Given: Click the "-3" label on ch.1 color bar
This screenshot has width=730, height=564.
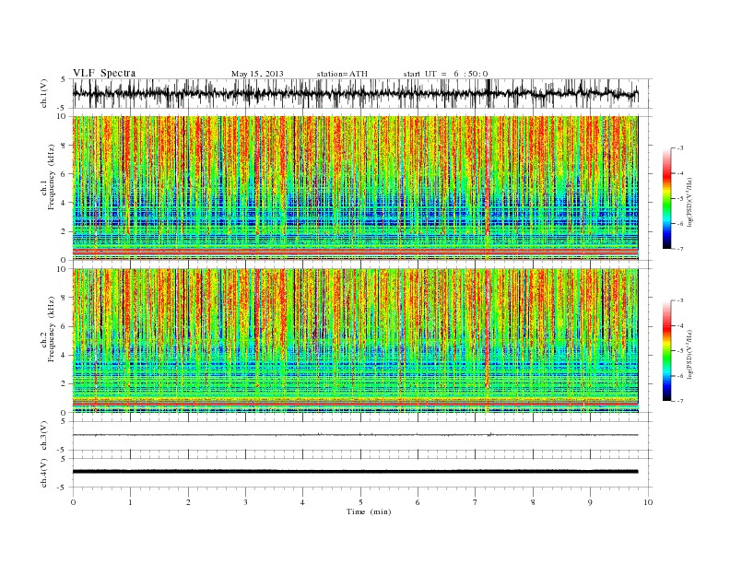Looking at the screenshot, I should 679,148.
